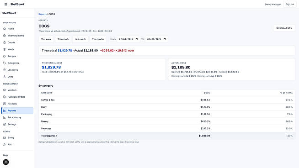Open Inventory Items in the sidebar
Viewport: 299px width, 168px height.
click(x=17, y=36)
